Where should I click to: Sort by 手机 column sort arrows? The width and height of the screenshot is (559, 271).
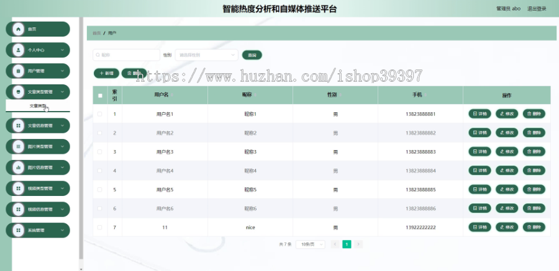click(425, 95)
